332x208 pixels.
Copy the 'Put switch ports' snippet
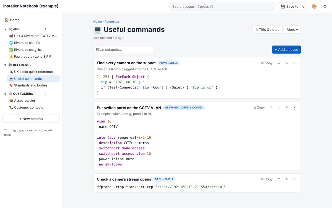pos(259,108)
